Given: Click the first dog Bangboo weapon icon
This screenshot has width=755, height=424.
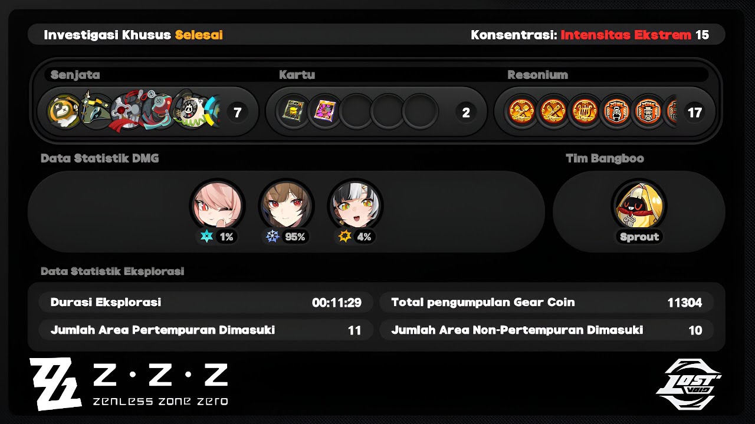Looking at the screenshot, I should point(64,111).
